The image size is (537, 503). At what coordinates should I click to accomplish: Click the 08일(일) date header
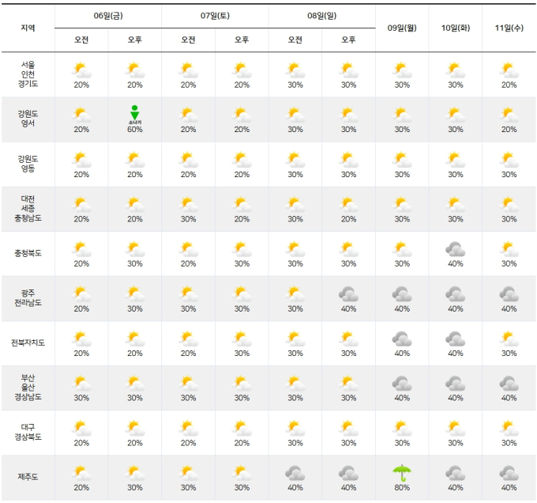pyautogui.click(x=322, y=16)
